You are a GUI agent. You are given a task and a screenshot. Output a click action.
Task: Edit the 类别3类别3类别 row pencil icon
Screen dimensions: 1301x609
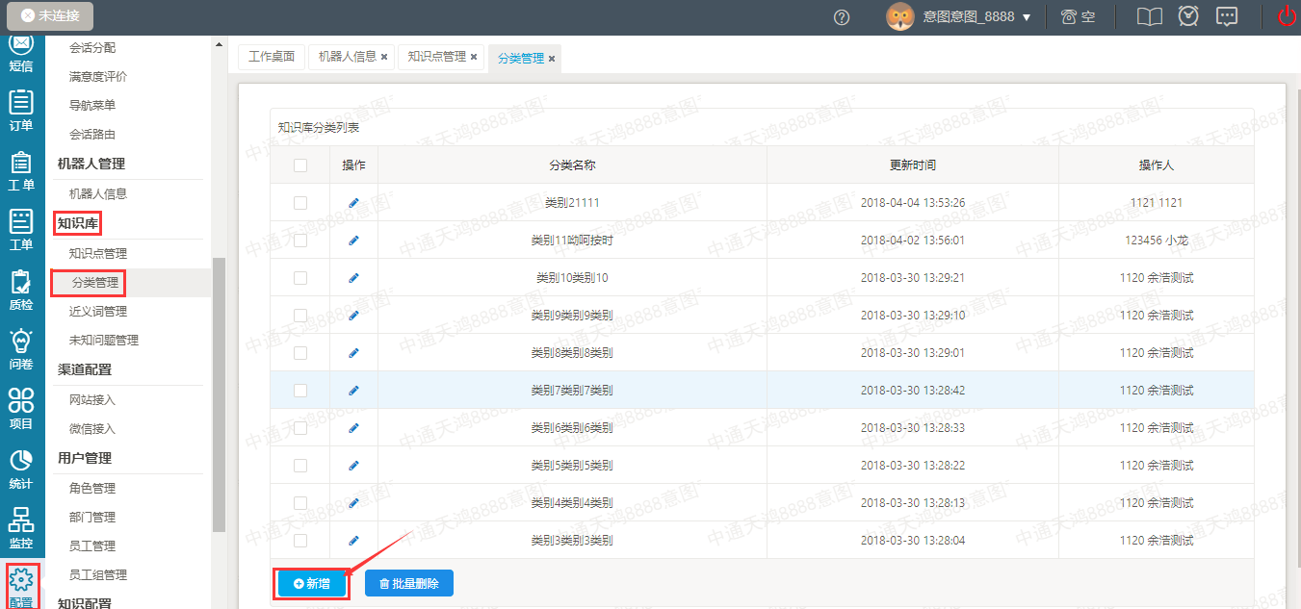pyautogui.click(x=353, y=541)
